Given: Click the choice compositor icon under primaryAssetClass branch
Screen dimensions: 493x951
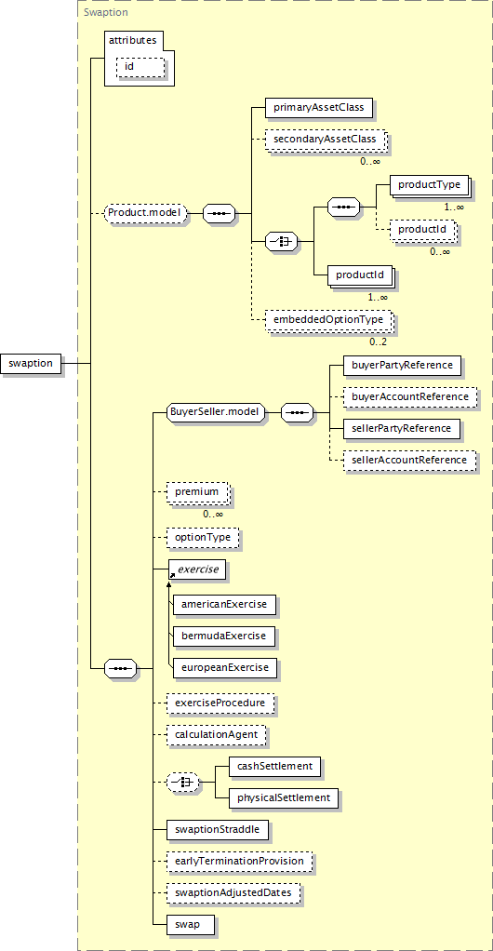Looking at the screenshot, I should 281,241.
